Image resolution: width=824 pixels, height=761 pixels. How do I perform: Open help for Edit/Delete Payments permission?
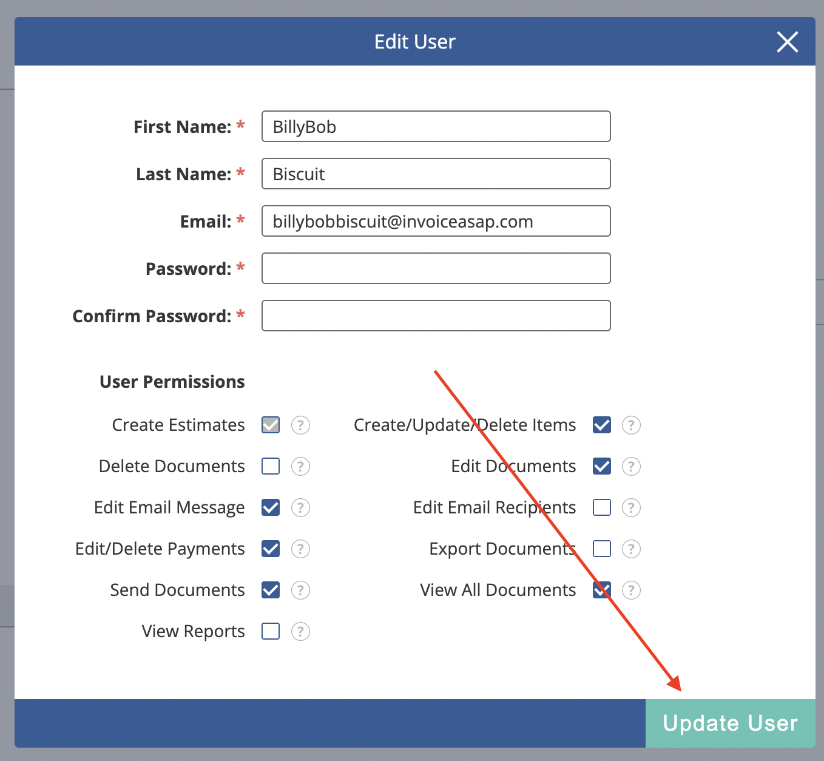301,549
